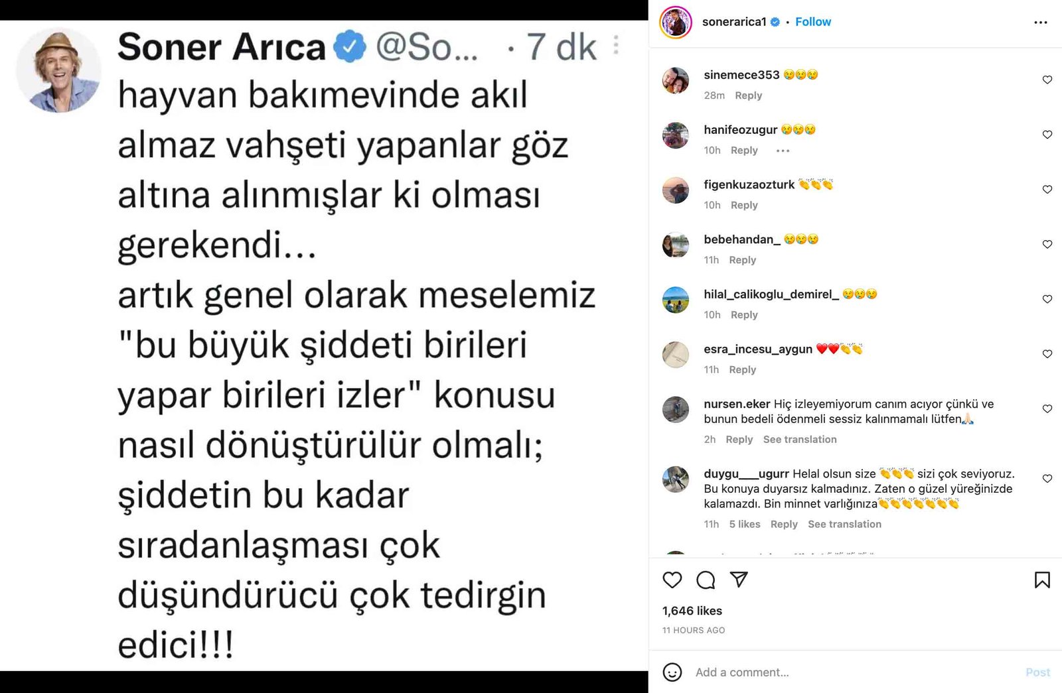Open more options menu for sonerarica1 post
This screenshot has width=1062, height=693.
[x=1041, y=23]
